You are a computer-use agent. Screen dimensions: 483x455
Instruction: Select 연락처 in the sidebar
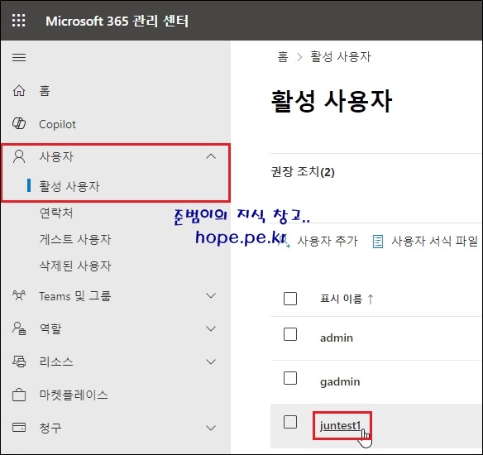(56, 213)
